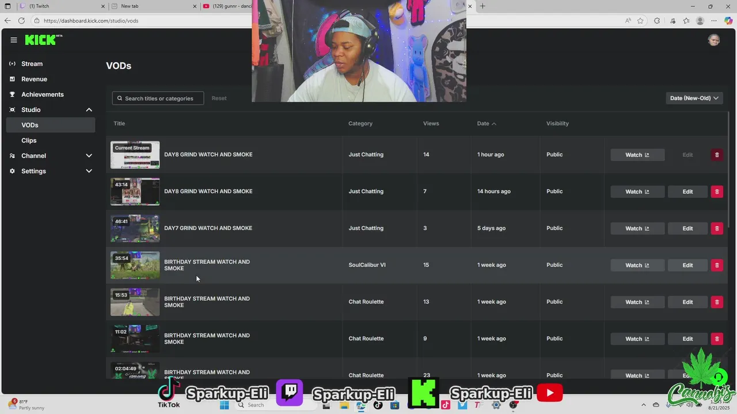
Task: Click the Category column header
Action: click(360, 124)
